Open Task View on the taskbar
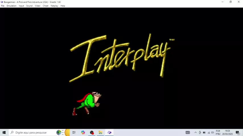Screen dimensions: 243x136 [74, 132]
